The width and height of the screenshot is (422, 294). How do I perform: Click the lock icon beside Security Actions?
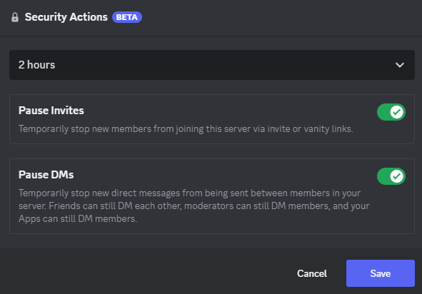[x=15, y=17]
